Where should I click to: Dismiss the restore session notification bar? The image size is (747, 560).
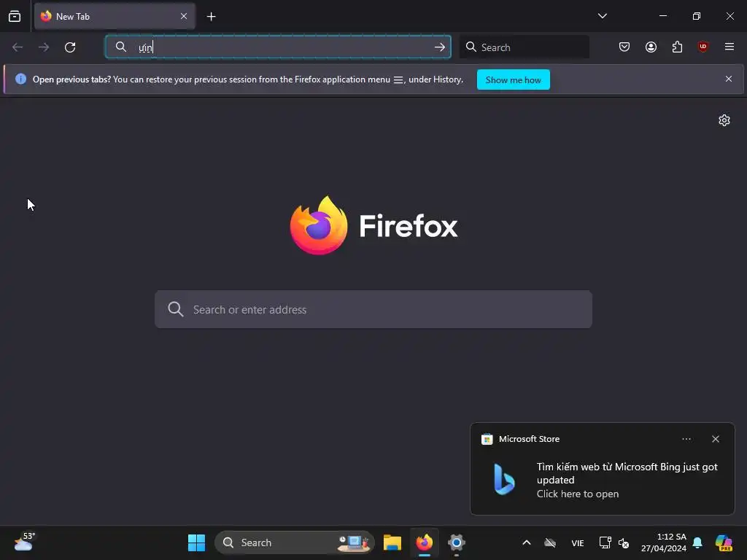(729, 79)
